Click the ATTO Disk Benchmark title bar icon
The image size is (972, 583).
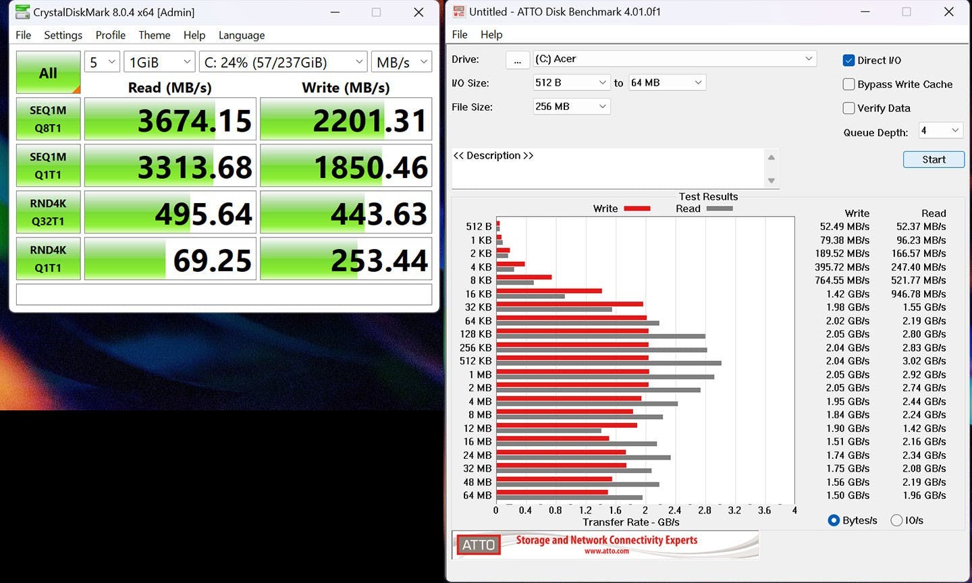459,11
